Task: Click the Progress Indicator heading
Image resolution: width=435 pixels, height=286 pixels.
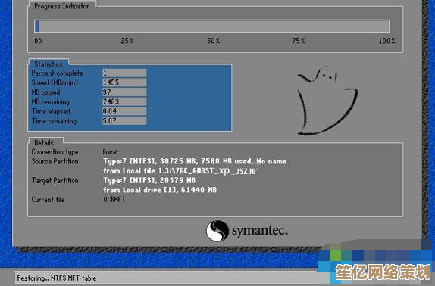Action: coord(61,6)
